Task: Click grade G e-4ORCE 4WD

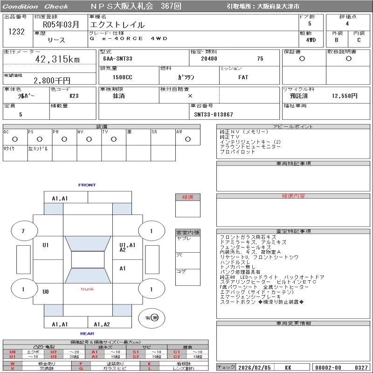Action: pyautogui.click(x=129, y=39)
